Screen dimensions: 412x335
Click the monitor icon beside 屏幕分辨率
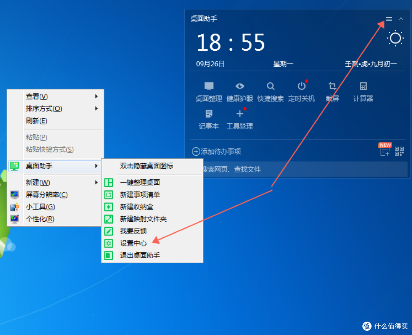tap(14, 195)
